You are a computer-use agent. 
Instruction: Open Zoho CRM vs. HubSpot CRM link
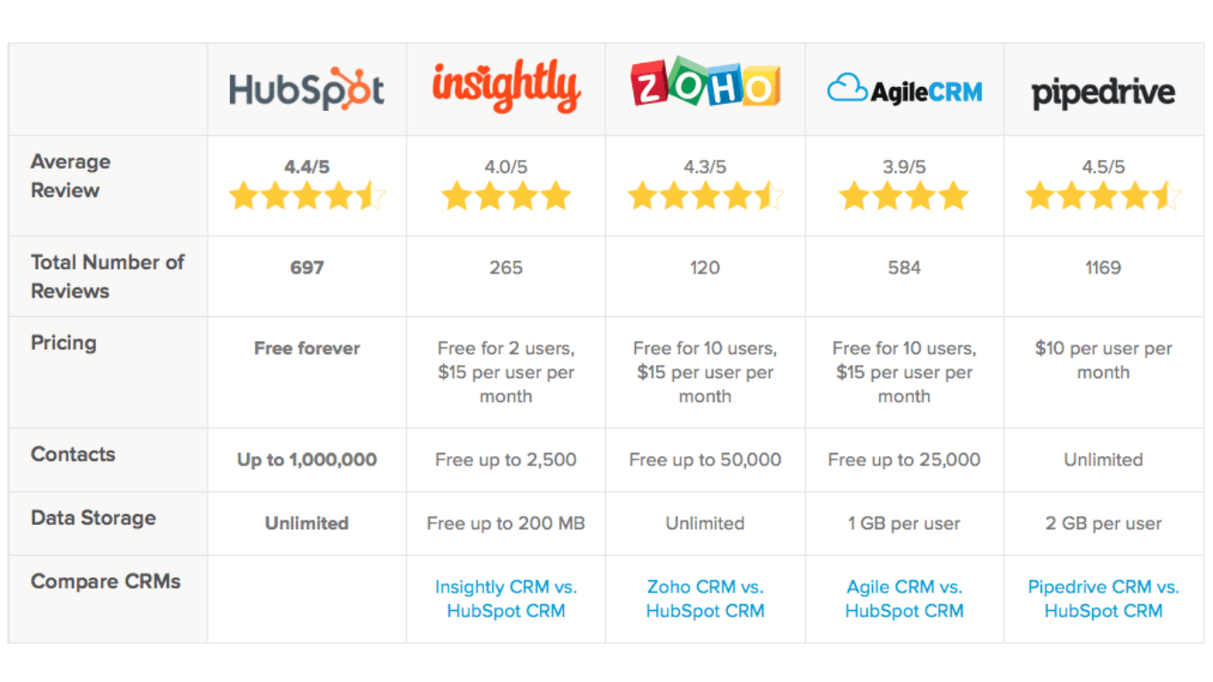point(705,599)
